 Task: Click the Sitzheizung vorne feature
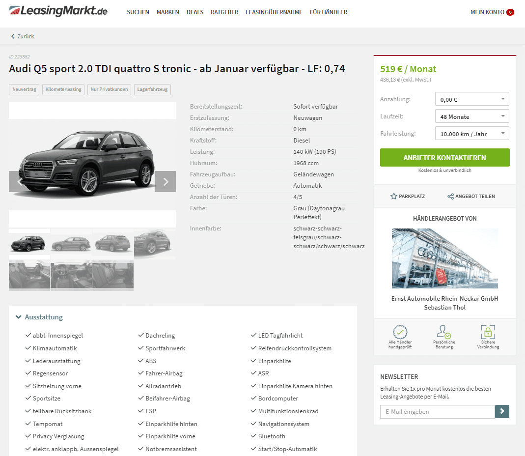pyautogui.click(x=57, y=386)
